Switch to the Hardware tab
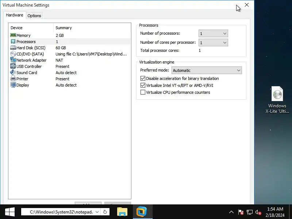292x219 pixels. click(x=15, y=15)
